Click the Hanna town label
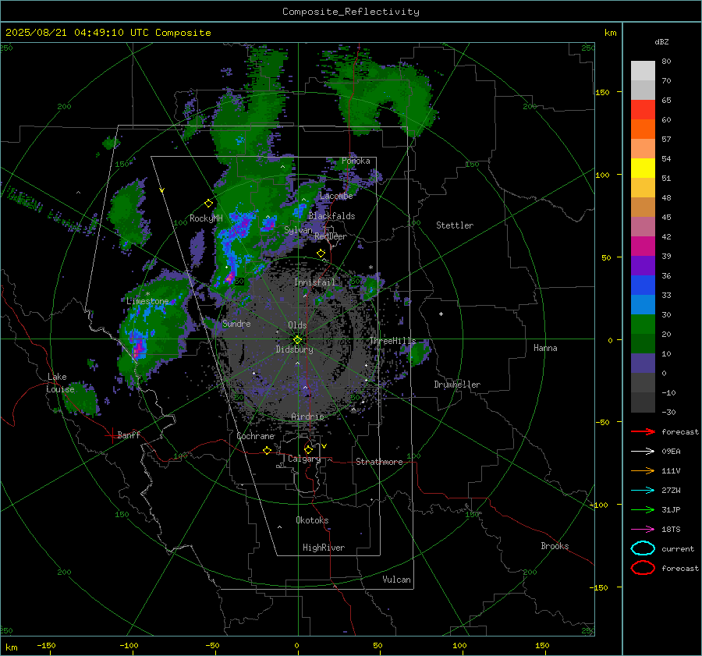 click(545, 348)
